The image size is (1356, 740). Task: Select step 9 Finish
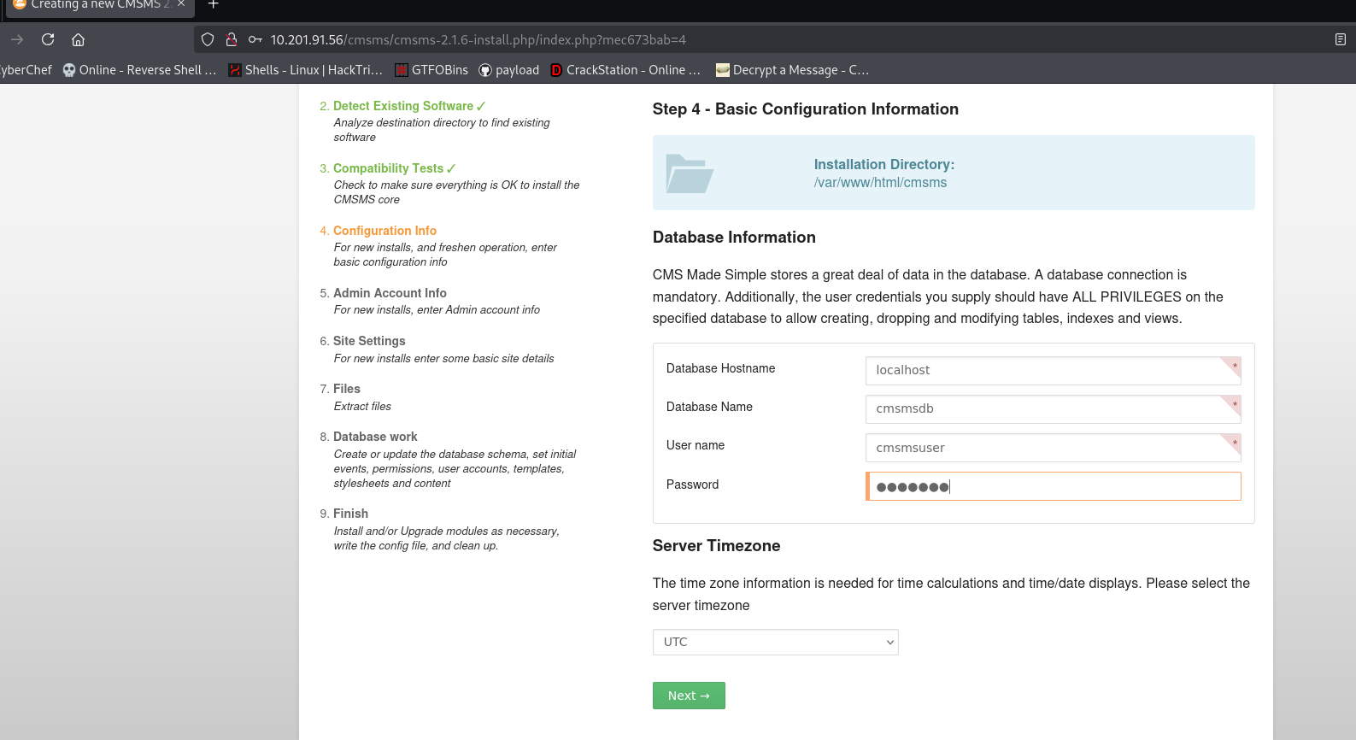click(x=350, y=514)
